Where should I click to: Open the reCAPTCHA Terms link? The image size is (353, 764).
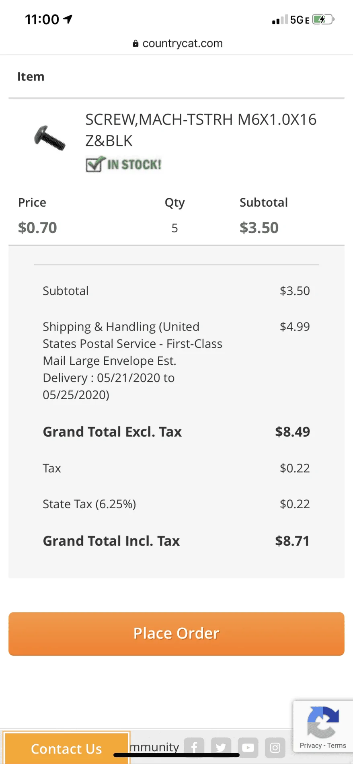point(337,746)
